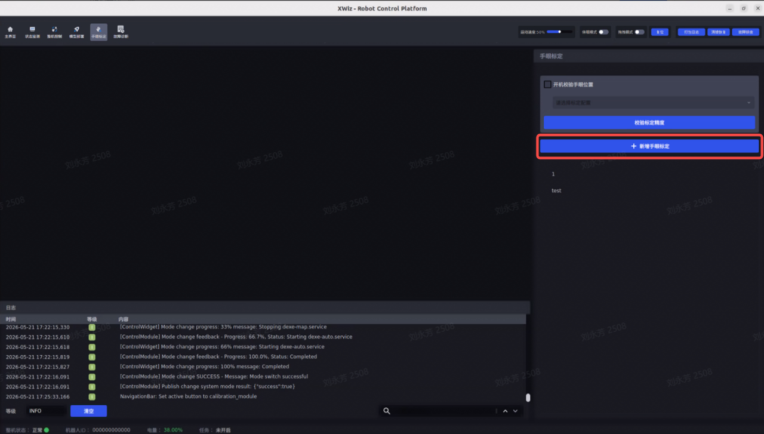Click the level icon of 17:22:15,827 row

pyautogui.click(x=92, y=367)
